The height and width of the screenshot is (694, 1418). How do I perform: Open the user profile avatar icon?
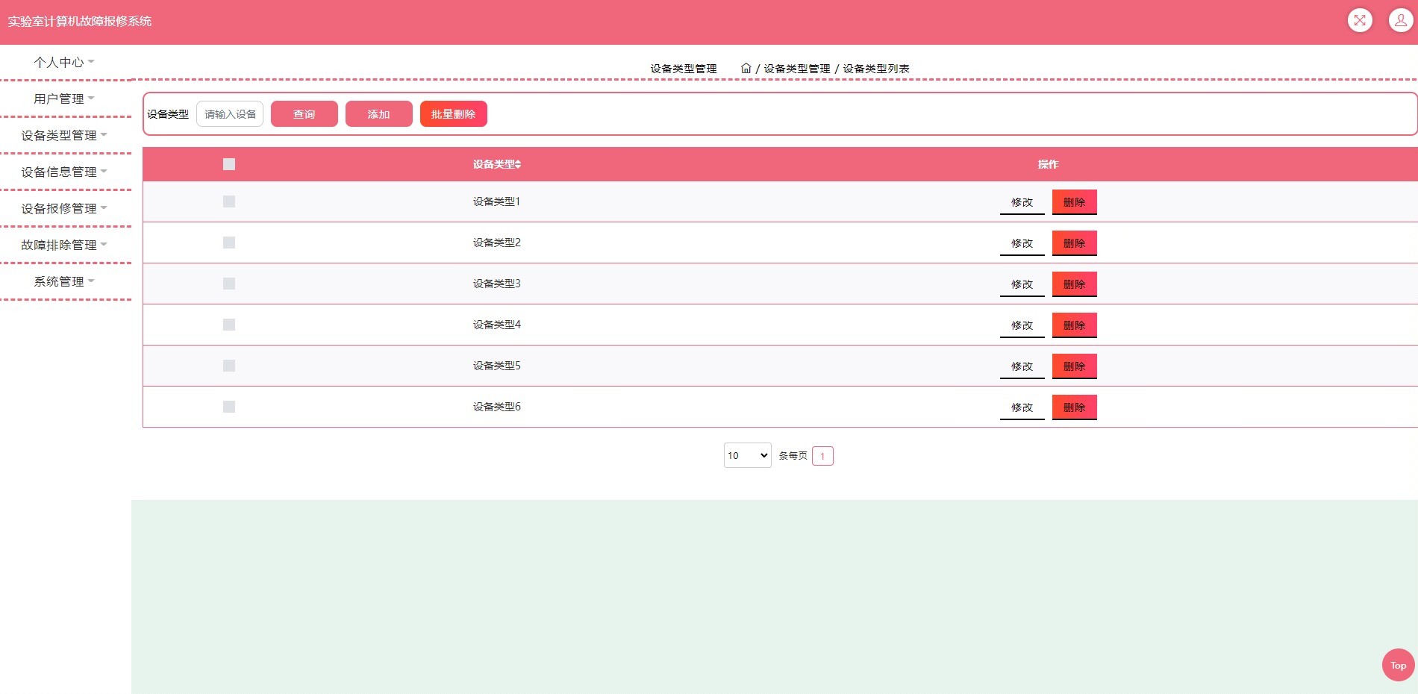1400,20
